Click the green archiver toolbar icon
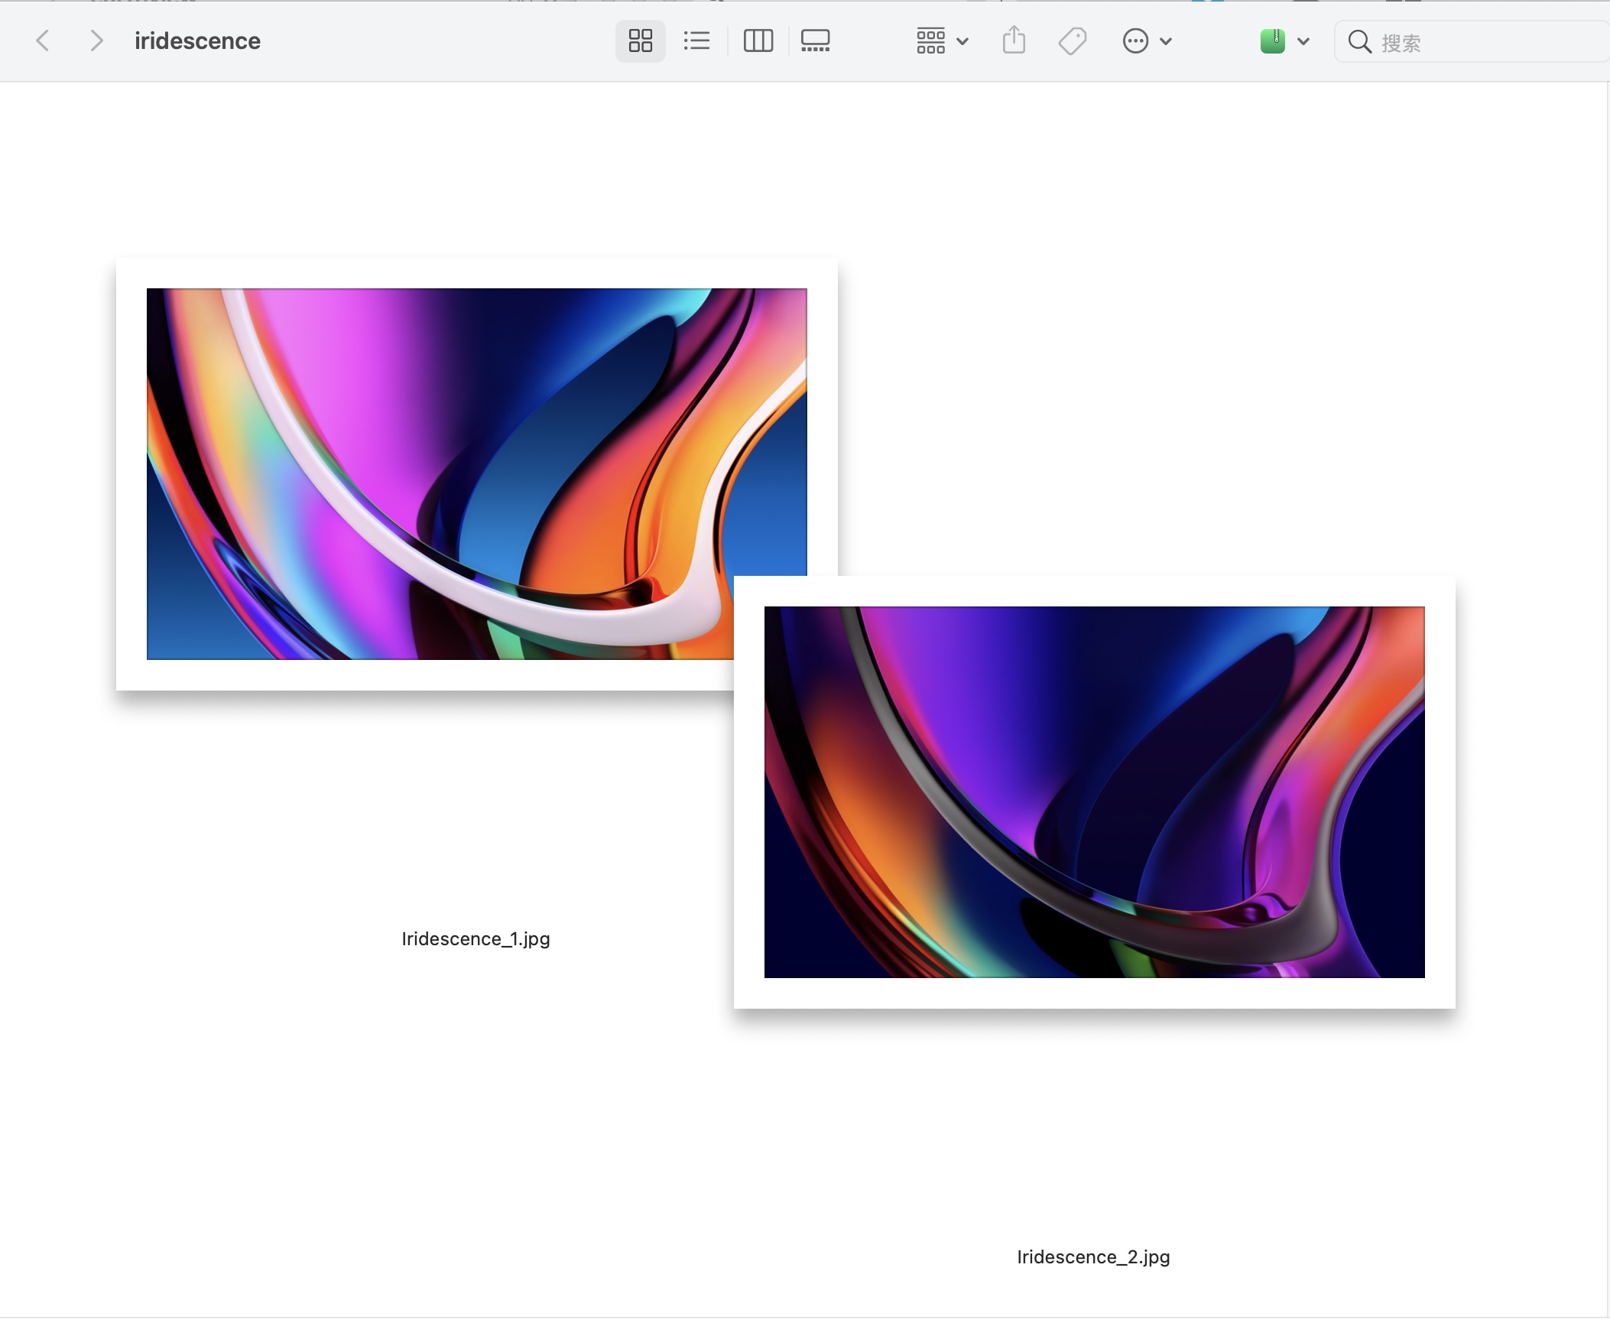1610x1323 pixels. point(1273,41)
